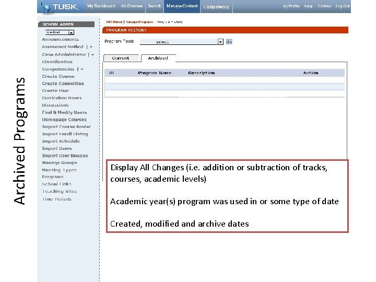Open Program Tools select dropdown
This screenshot has width=376, height=282.
pos(182,42)
